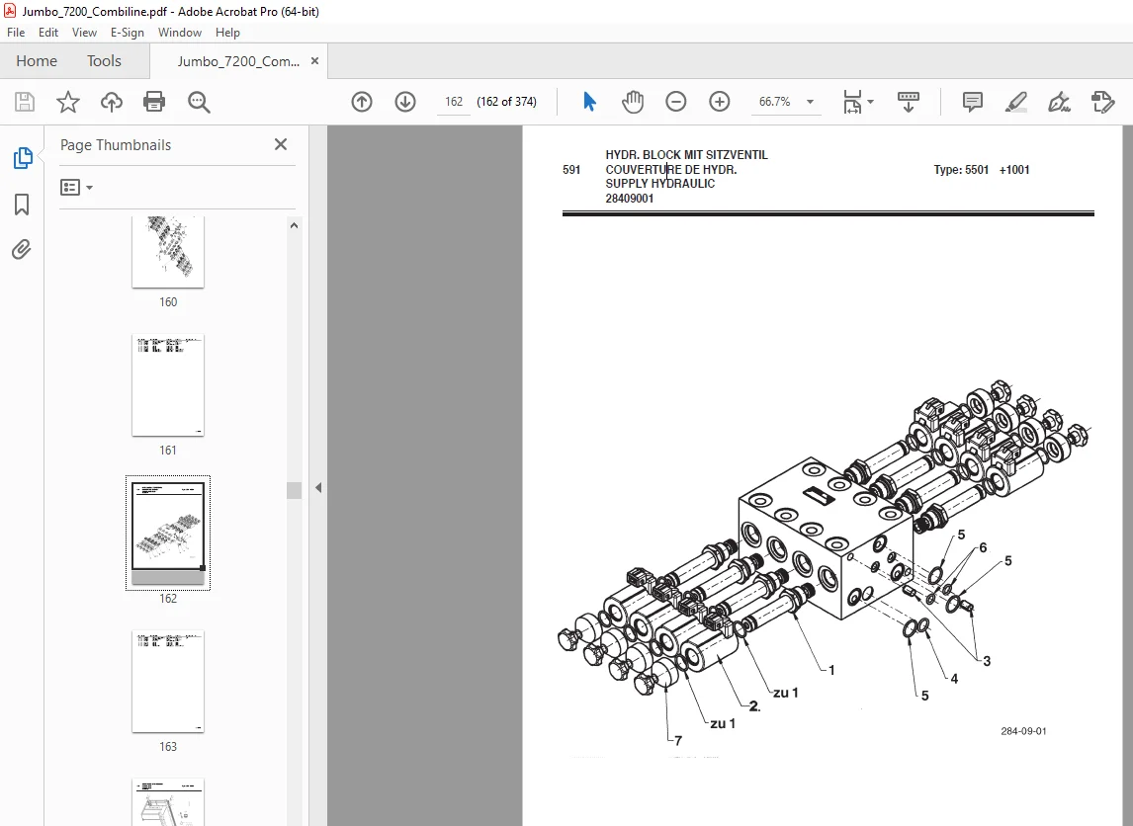Click the 'SUPPLY HYDRAULIC' text line
Viewport: 1133px width, 826px height.
[660, 184]
